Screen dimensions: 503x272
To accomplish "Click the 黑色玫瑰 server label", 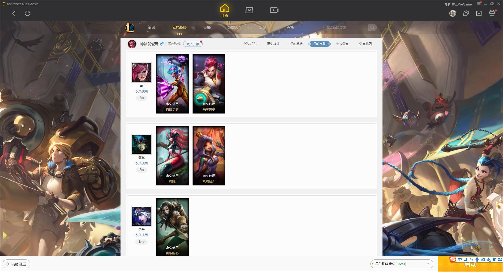I will pyautogui.click(x=174, y=44).
